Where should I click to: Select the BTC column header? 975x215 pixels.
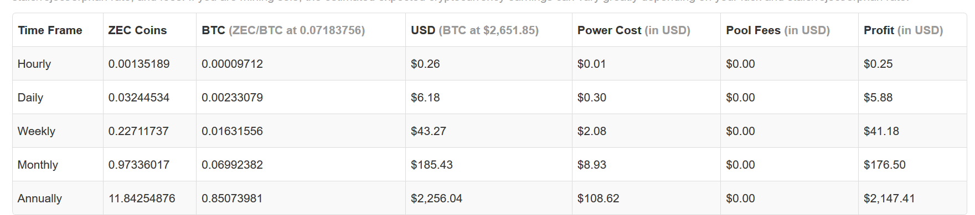point(283,30)
